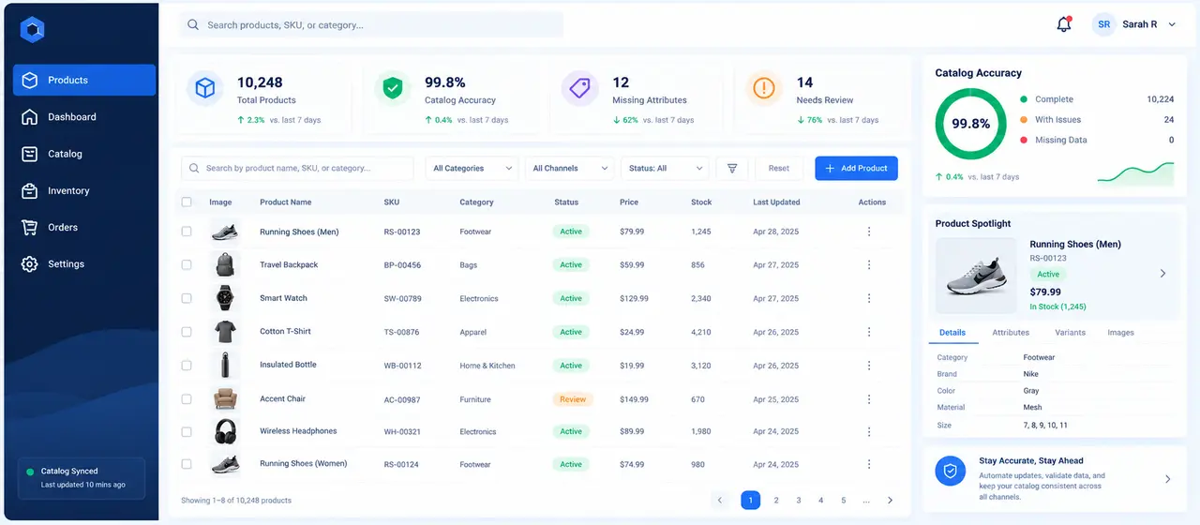Viewport: 1200px width, 525px height.
Task: Expand the All Categories dropdown
Action: coord(472,168)
